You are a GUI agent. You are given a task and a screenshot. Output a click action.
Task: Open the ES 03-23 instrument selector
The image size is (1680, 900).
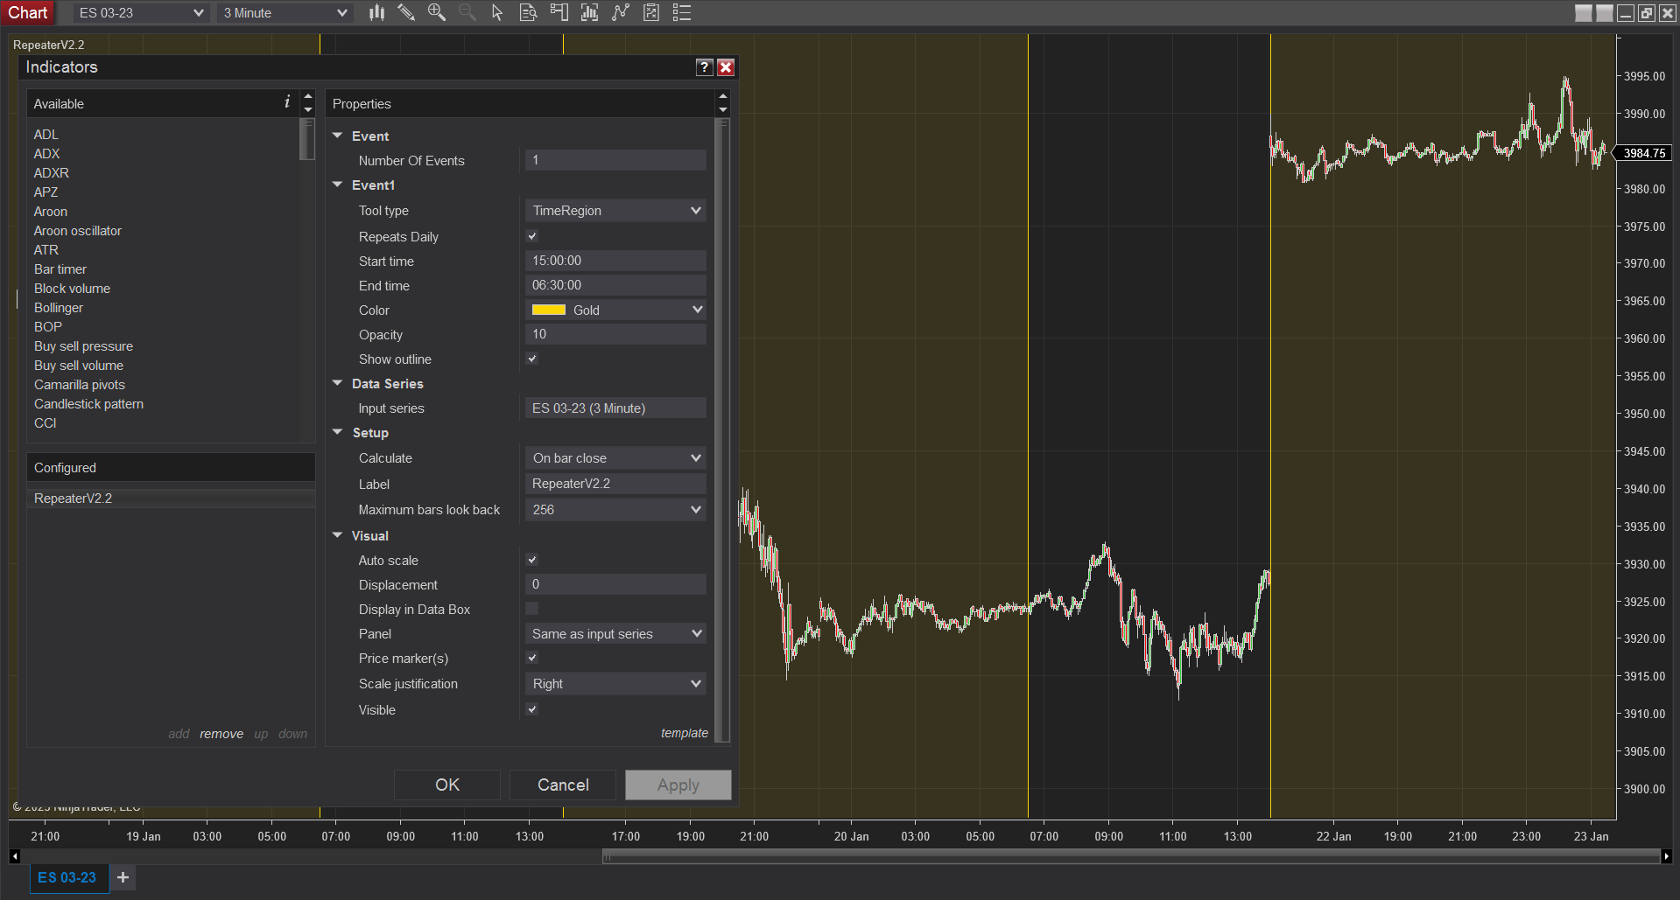(x=140, y=13)
